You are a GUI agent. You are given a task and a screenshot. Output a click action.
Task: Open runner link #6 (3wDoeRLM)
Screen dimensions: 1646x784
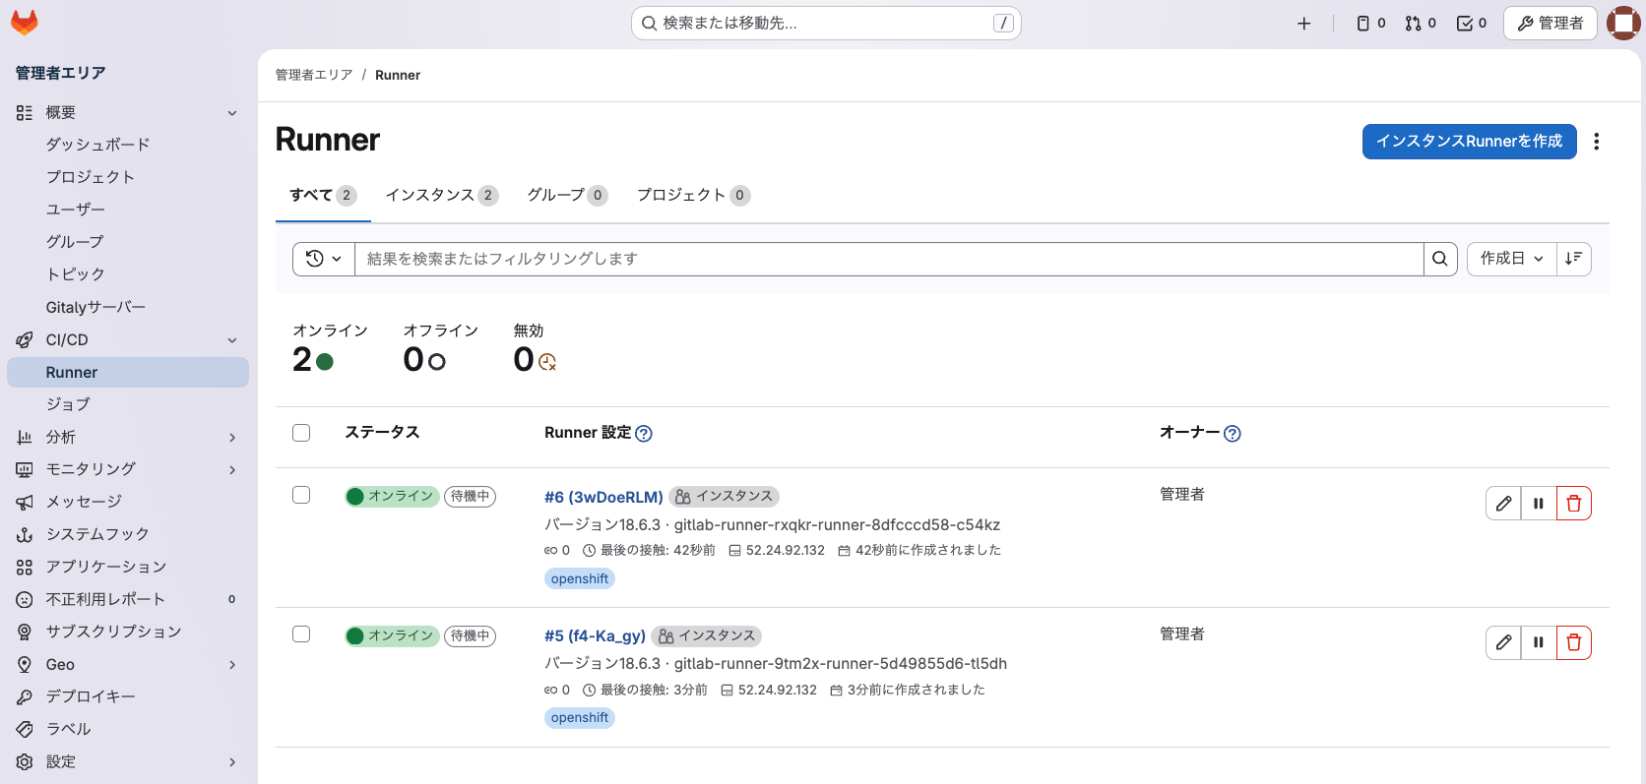tap(603, 497)
